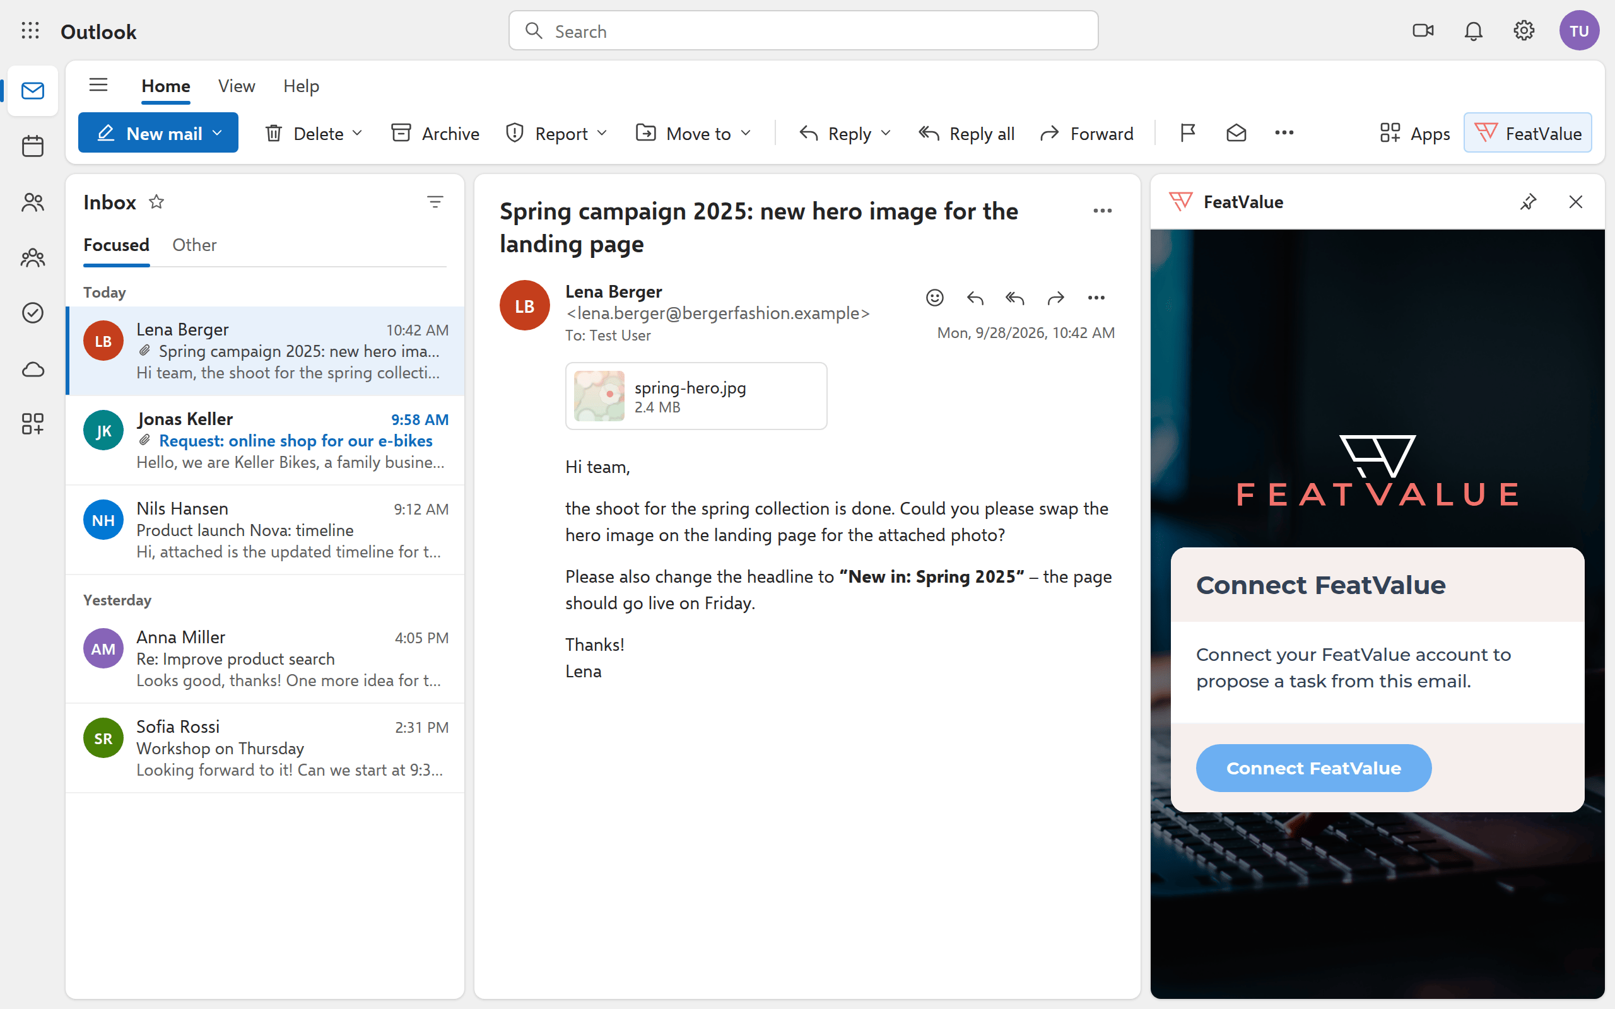Pin the FeatValue pane
This screenshot has height=1009, width=1615.
click(x=1528, y=202)
